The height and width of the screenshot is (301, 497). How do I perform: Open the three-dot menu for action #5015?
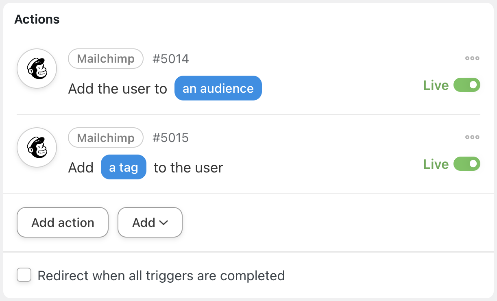point(472,137)
